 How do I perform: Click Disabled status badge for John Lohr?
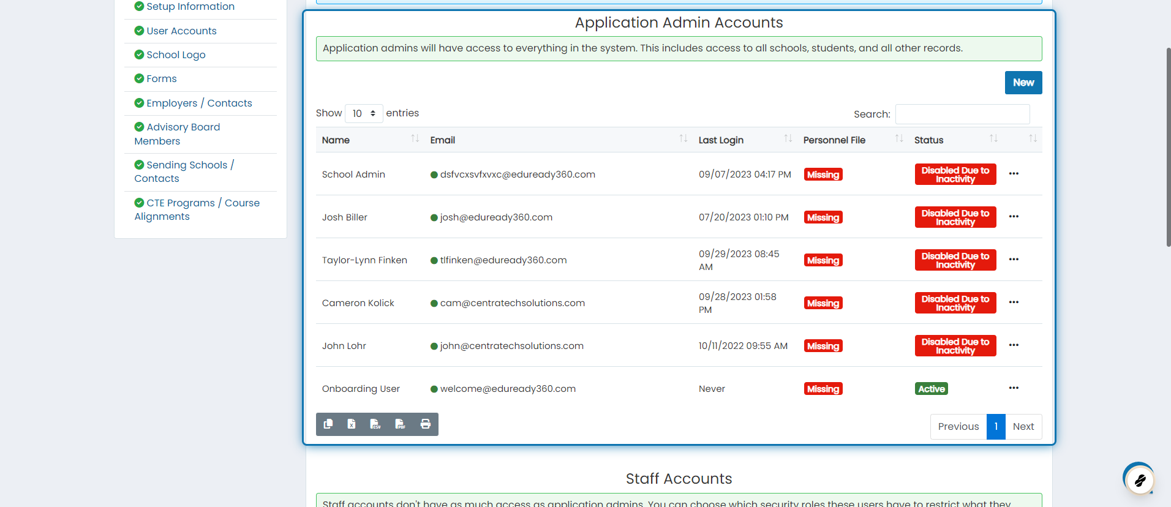click(x=955, y=346)
